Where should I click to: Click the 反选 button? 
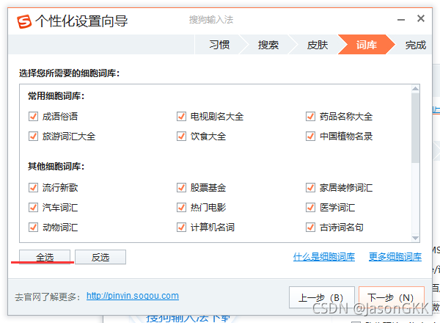coord(100,257)
